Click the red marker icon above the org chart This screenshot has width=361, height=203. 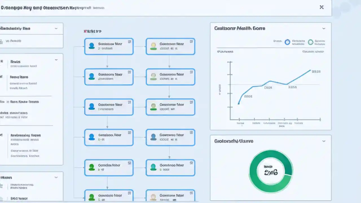point(85,31)
